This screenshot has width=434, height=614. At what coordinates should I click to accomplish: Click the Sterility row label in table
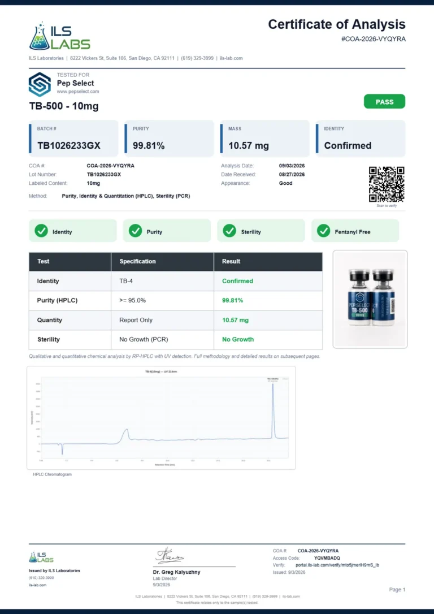tap(49, 339)
